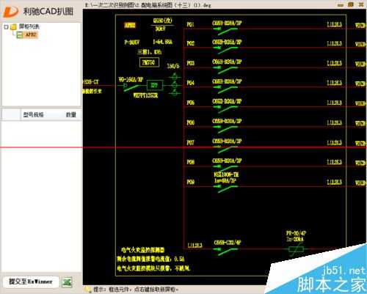Screen dimensions: 367x294
Task: Click the 提示 hint text in status bar
Action: click(x=136, y=290)
